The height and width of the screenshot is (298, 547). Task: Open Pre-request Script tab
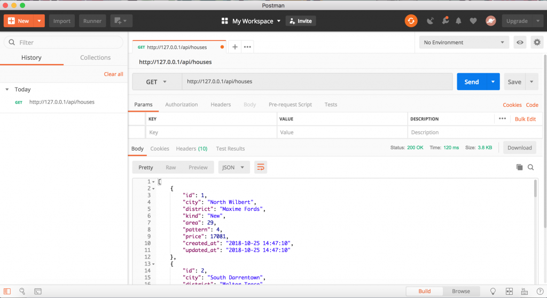tap(290, 104)
